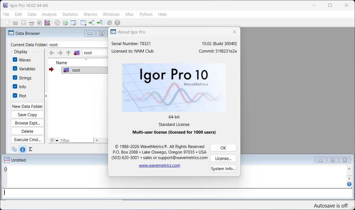Click the Autosave is off status text
Viewport: 355px width, 210px height.
(x=331, y=206)
